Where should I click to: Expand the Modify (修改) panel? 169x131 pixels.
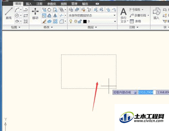click(x=48, y=27)
